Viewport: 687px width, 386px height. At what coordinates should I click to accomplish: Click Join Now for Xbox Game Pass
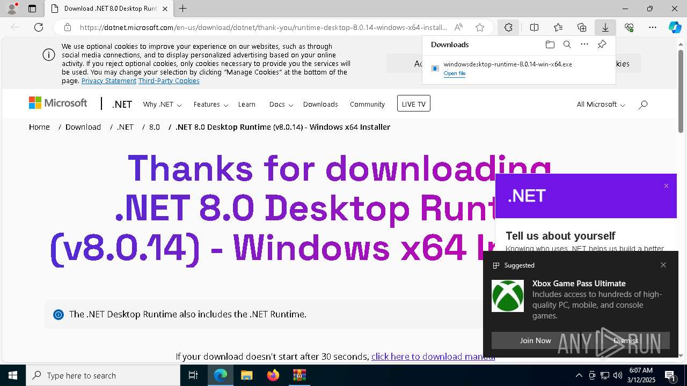(535, 340)
